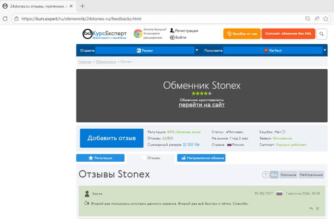Screen dimensions: 334x219
Task: Filter reviews by Хорошие
Action: tap(288, 175)
